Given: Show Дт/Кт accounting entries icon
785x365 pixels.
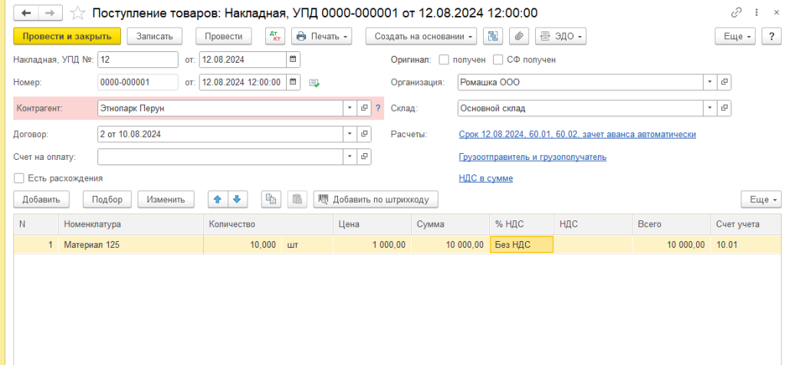Looking at the screenshot, I should coord(274,36).
